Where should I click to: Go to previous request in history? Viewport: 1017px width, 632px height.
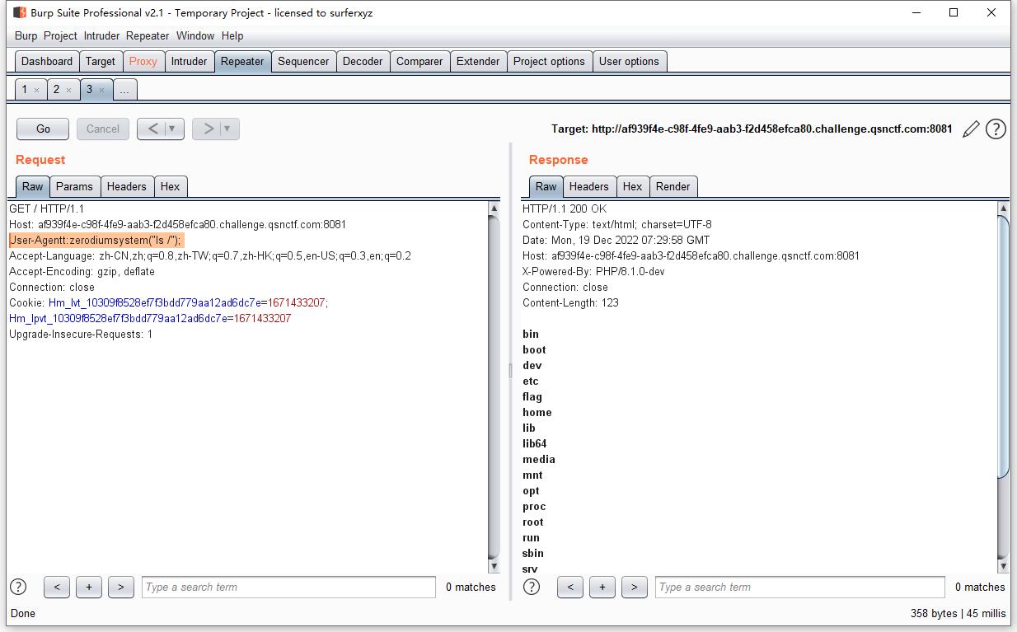point(153,129)
